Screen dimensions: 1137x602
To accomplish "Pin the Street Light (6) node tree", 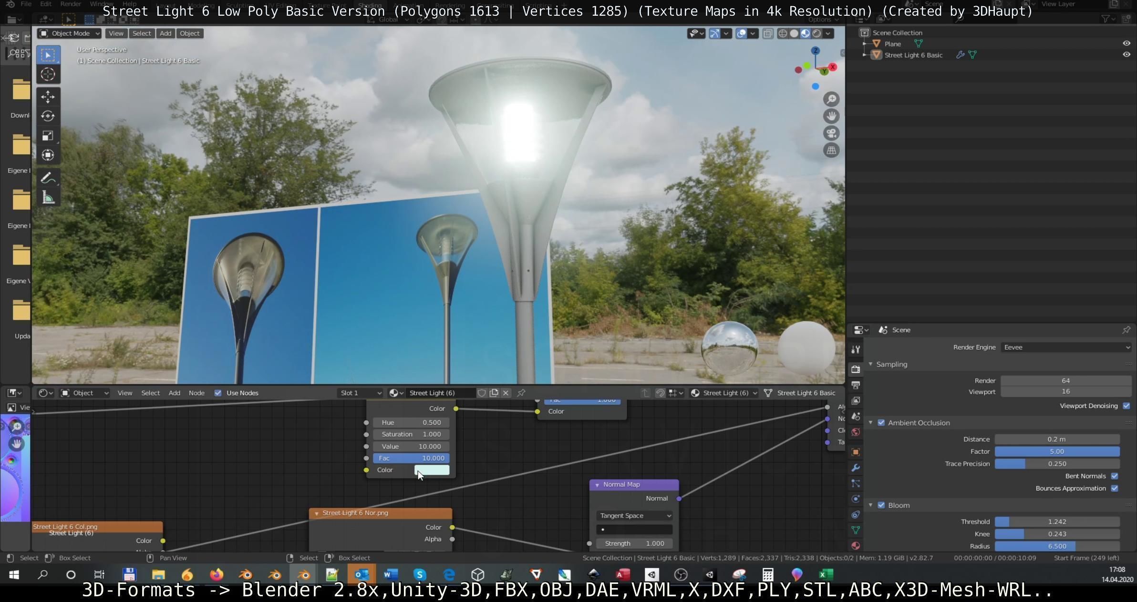I will tap(521, 393).
